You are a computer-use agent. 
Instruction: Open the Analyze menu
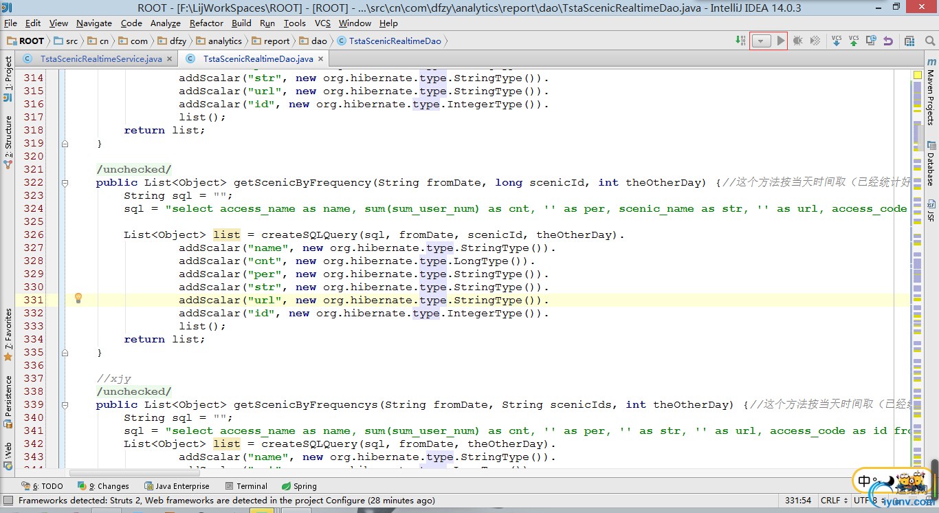[166, 23]
